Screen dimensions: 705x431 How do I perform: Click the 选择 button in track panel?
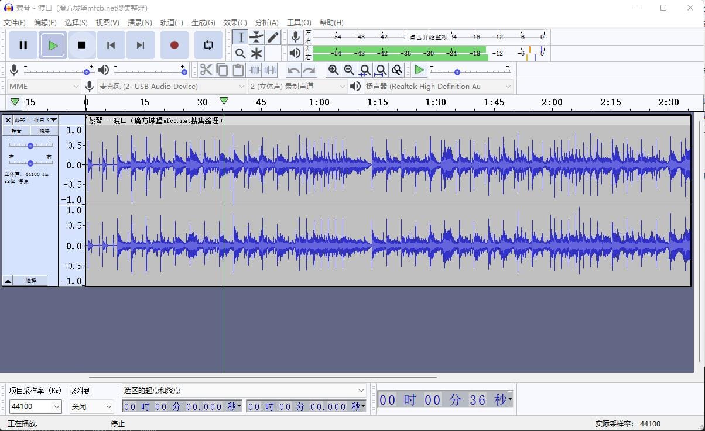tap(31, 281)
